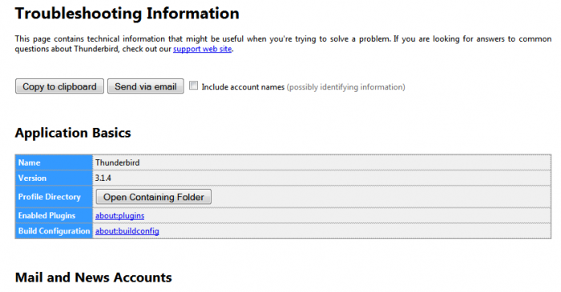Image resolution: width=561 pixels, height=292 pixels.
Task: Click the Enabled Plugins row header
Action: [54, 216]
